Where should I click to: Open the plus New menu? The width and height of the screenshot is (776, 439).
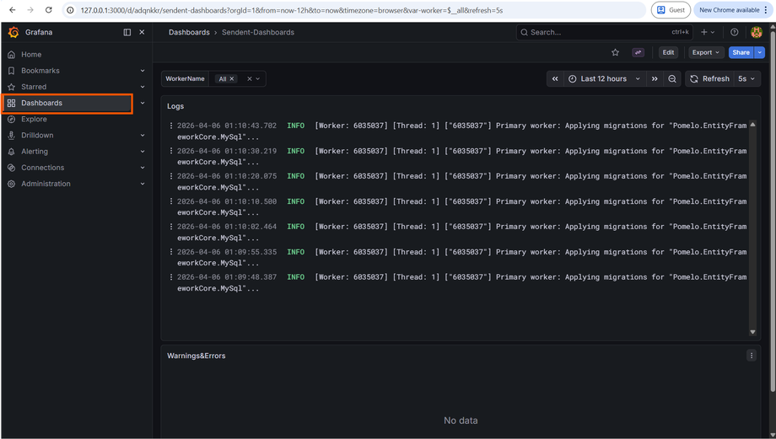707,32
